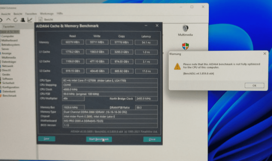Image resolution: width=272 pixels, height=161 pixels.
Task: Click the Memory Type DDR4-3866 SDRAM field
Action: [110, 112]
